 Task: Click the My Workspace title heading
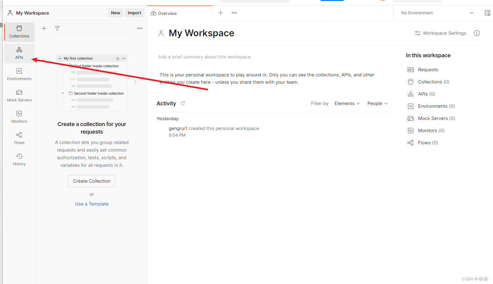click(201, 33)
